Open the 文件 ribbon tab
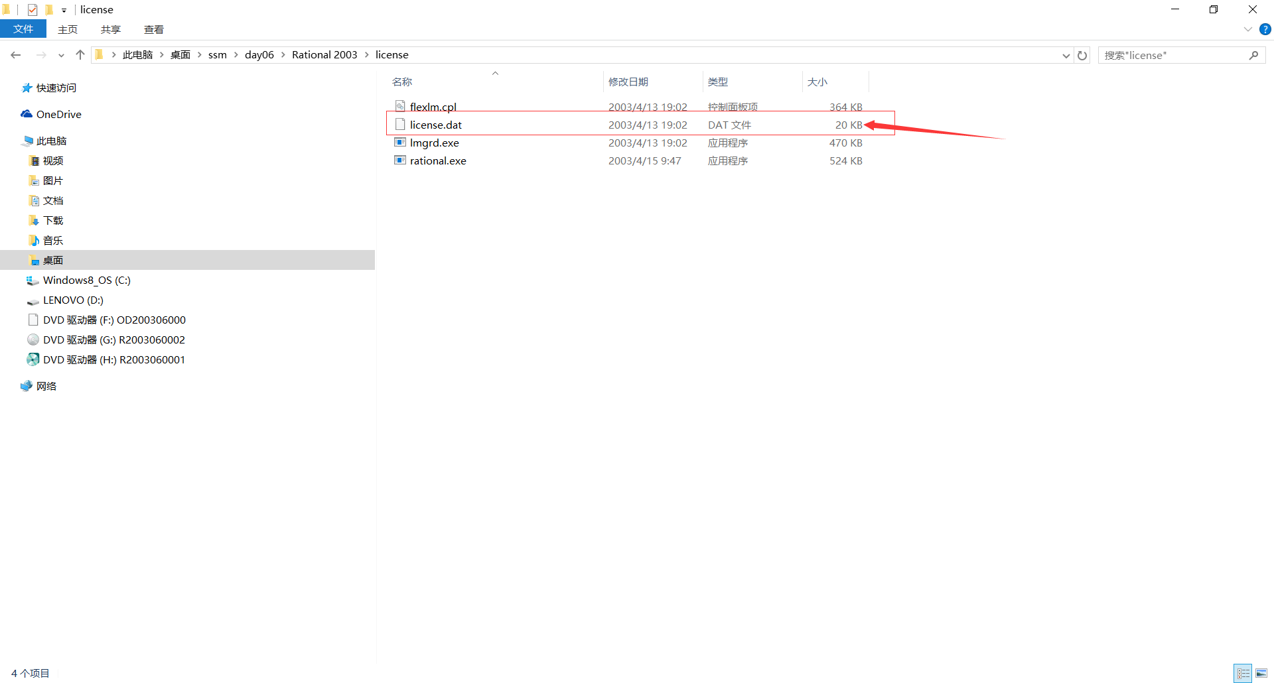 [x=23, y=29]
